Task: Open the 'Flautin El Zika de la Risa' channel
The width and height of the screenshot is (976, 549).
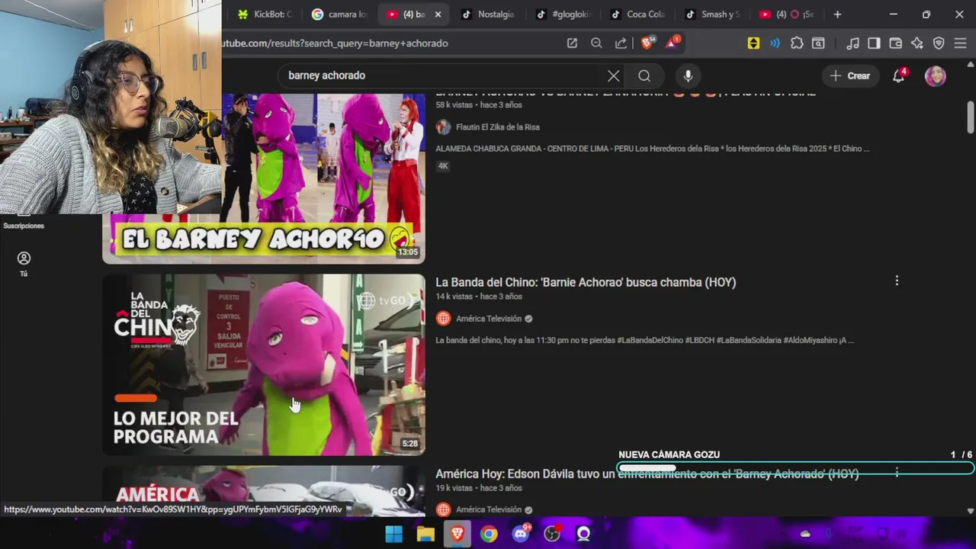Action: [497, 127]
